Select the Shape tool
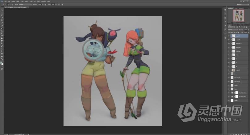Screen dimensions: 250x135 pos(2,54)
